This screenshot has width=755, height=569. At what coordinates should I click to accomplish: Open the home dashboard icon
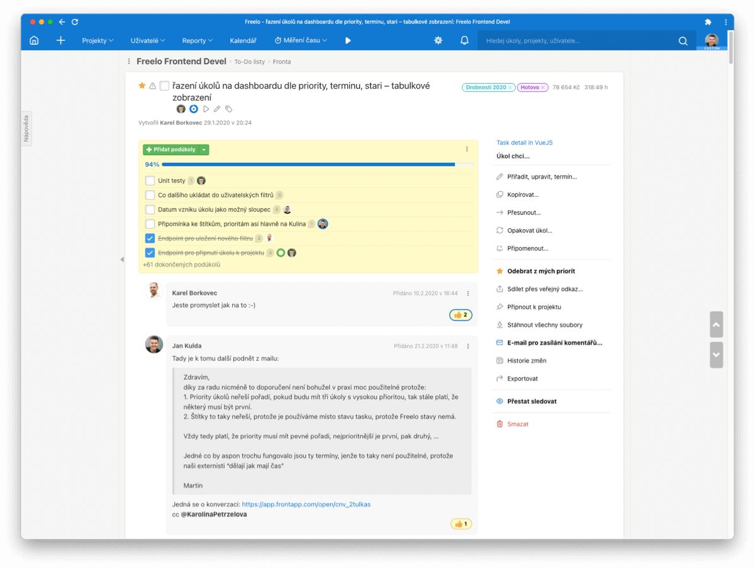click(x=34, y=40)
